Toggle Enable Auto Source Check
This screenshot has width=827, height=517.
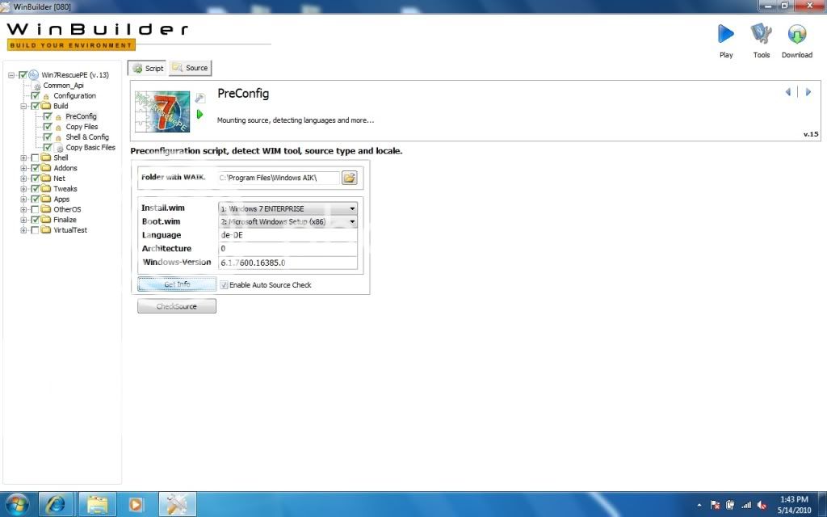point(225,285)
